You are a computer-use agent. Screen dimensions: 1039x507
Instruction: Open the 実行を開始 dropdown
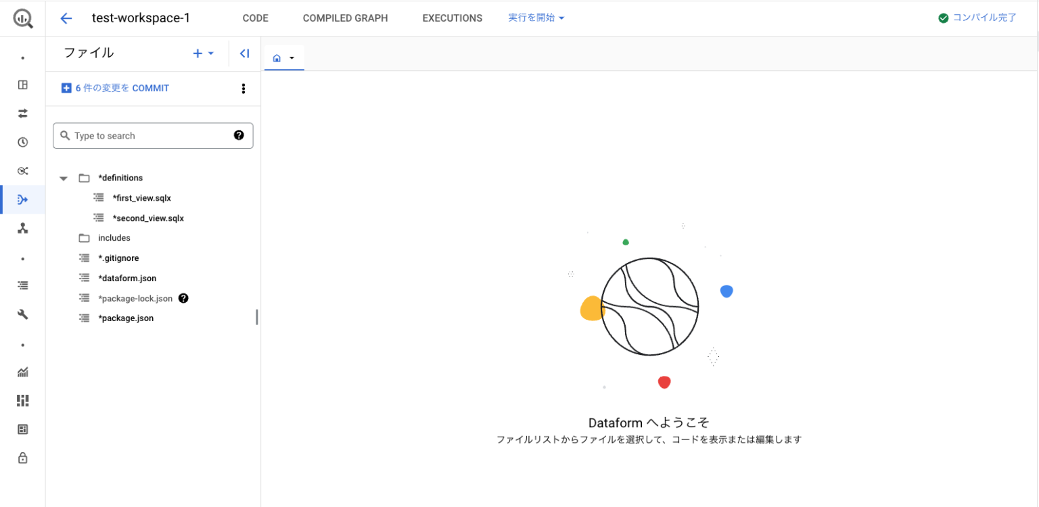pos(536,18)
